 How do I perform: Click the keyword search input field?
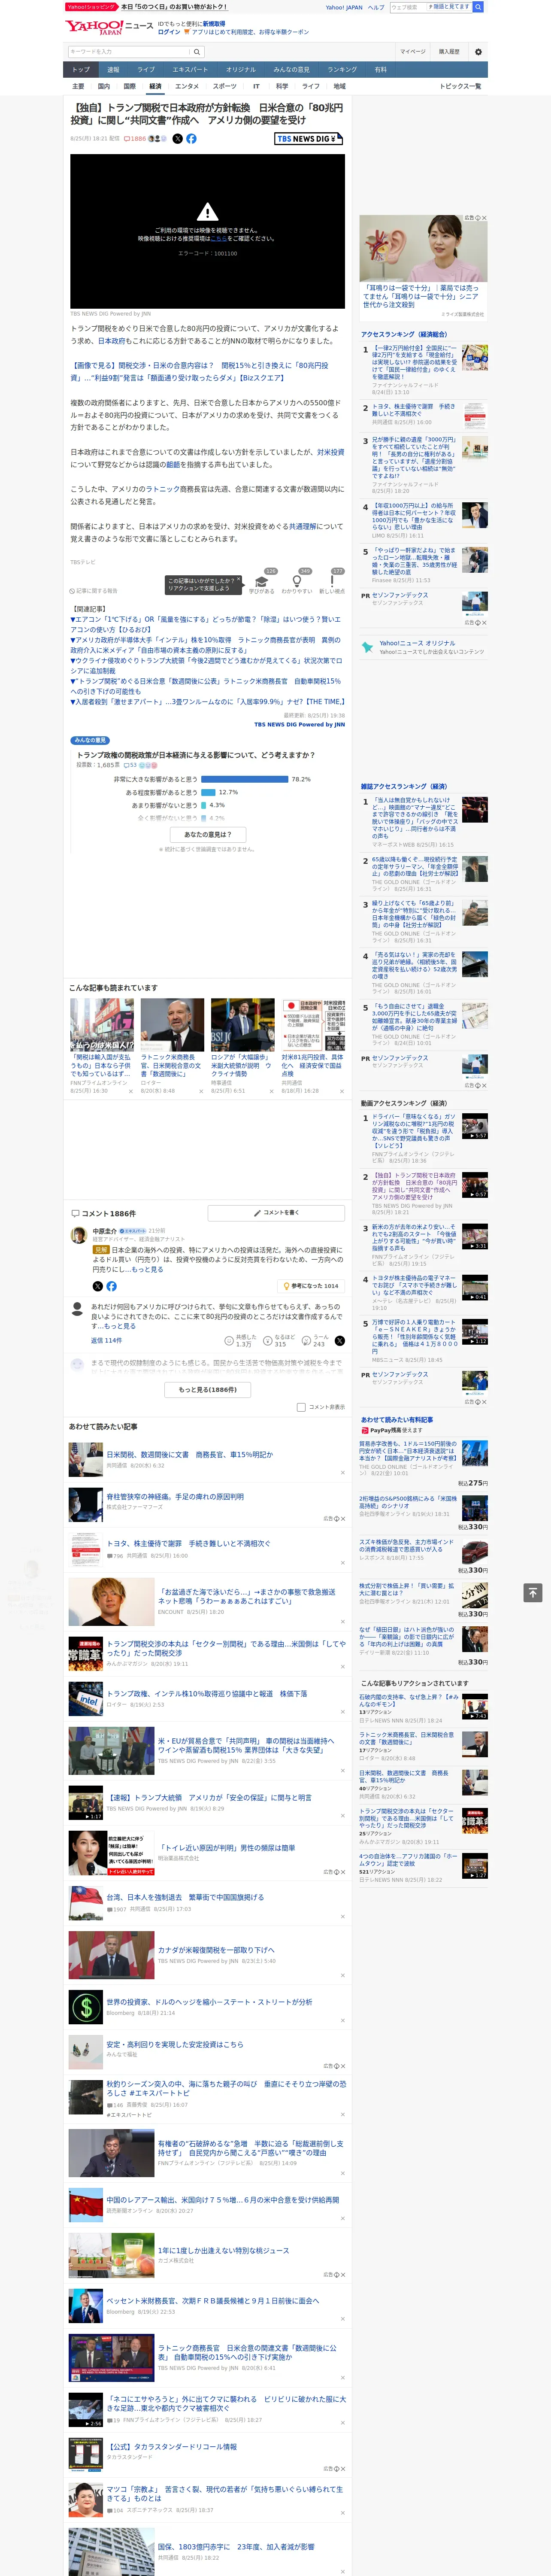[x=129, y=52]
